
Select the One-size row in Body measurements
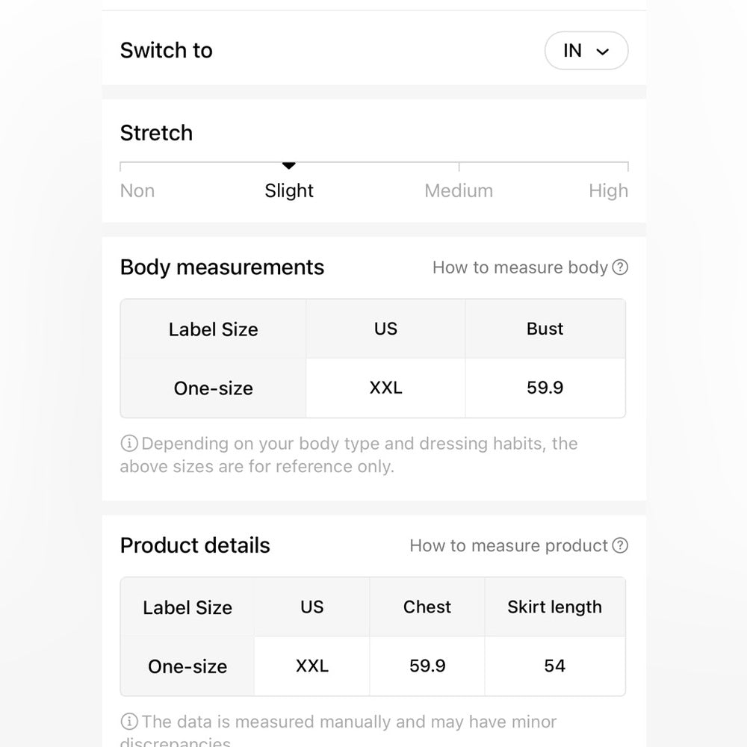(213, 388)
